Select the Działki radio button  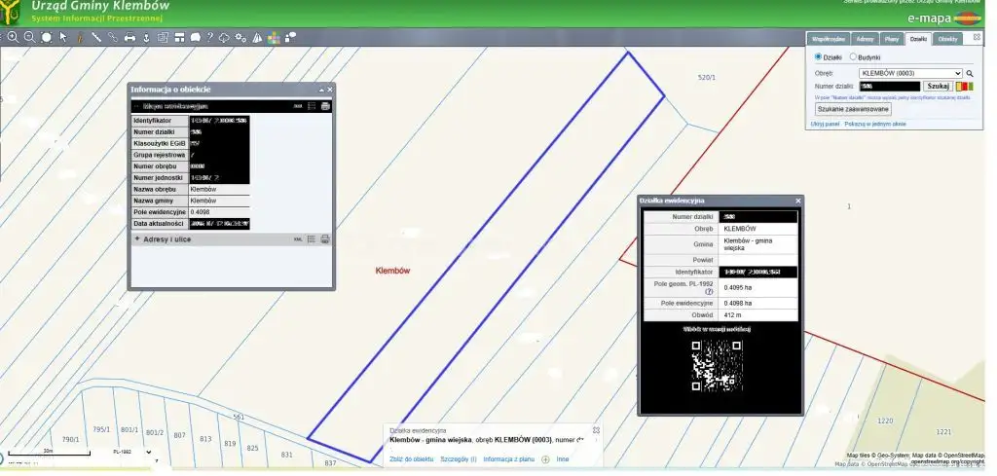coord(819,57)
